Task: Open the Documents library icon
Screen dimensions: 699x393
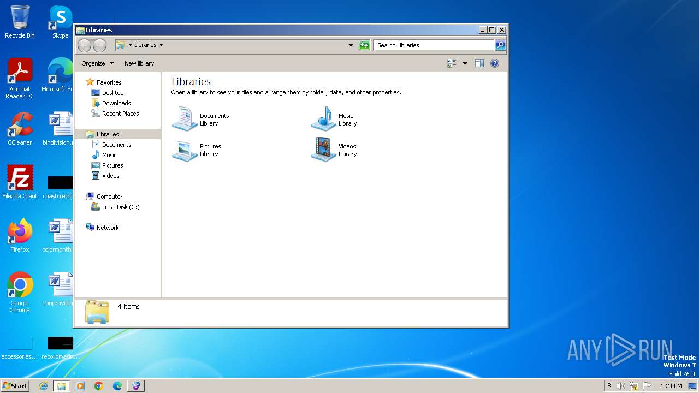Action: pyautogui.click(x=185, y=119)
